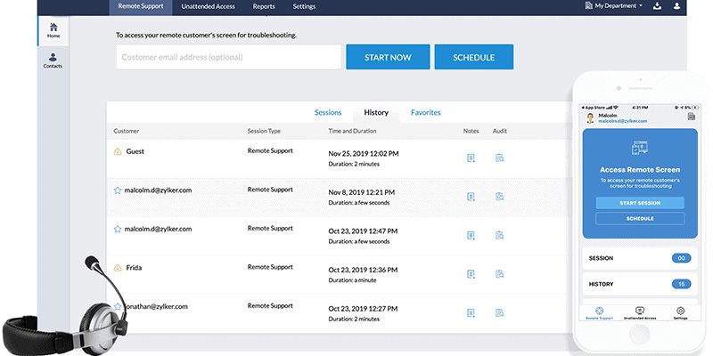This screenshot has height=356, width=713.
Task: Click the SCHEDULE button
Action: coord(474,57)
